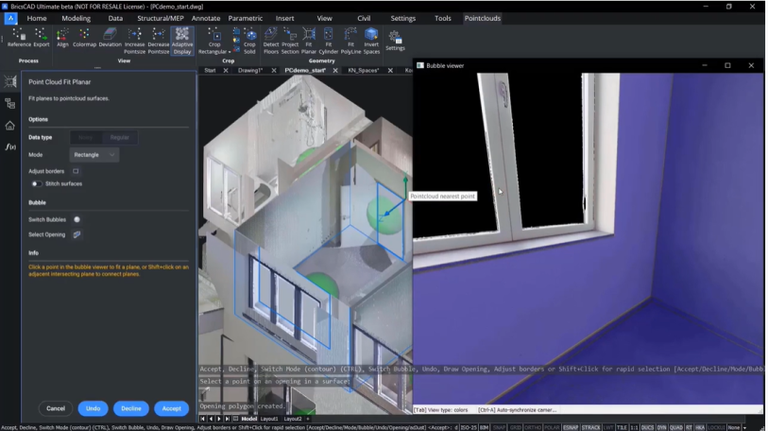Image resolution: width=768 pixels, height=431 pixels.
Task: Click the Switch Bubbles button
Action: (77, 219)
